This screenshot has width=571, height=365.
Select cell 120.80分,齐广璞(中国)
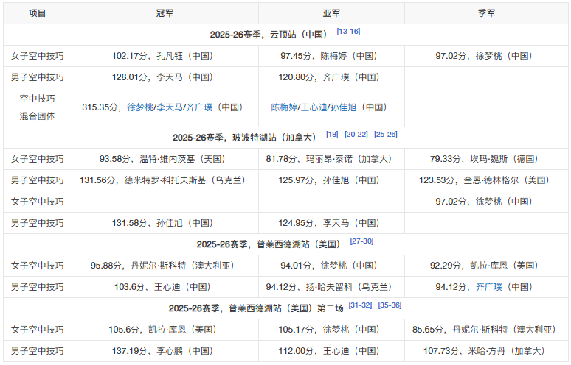pyautogui.click(x=331, y=77)
